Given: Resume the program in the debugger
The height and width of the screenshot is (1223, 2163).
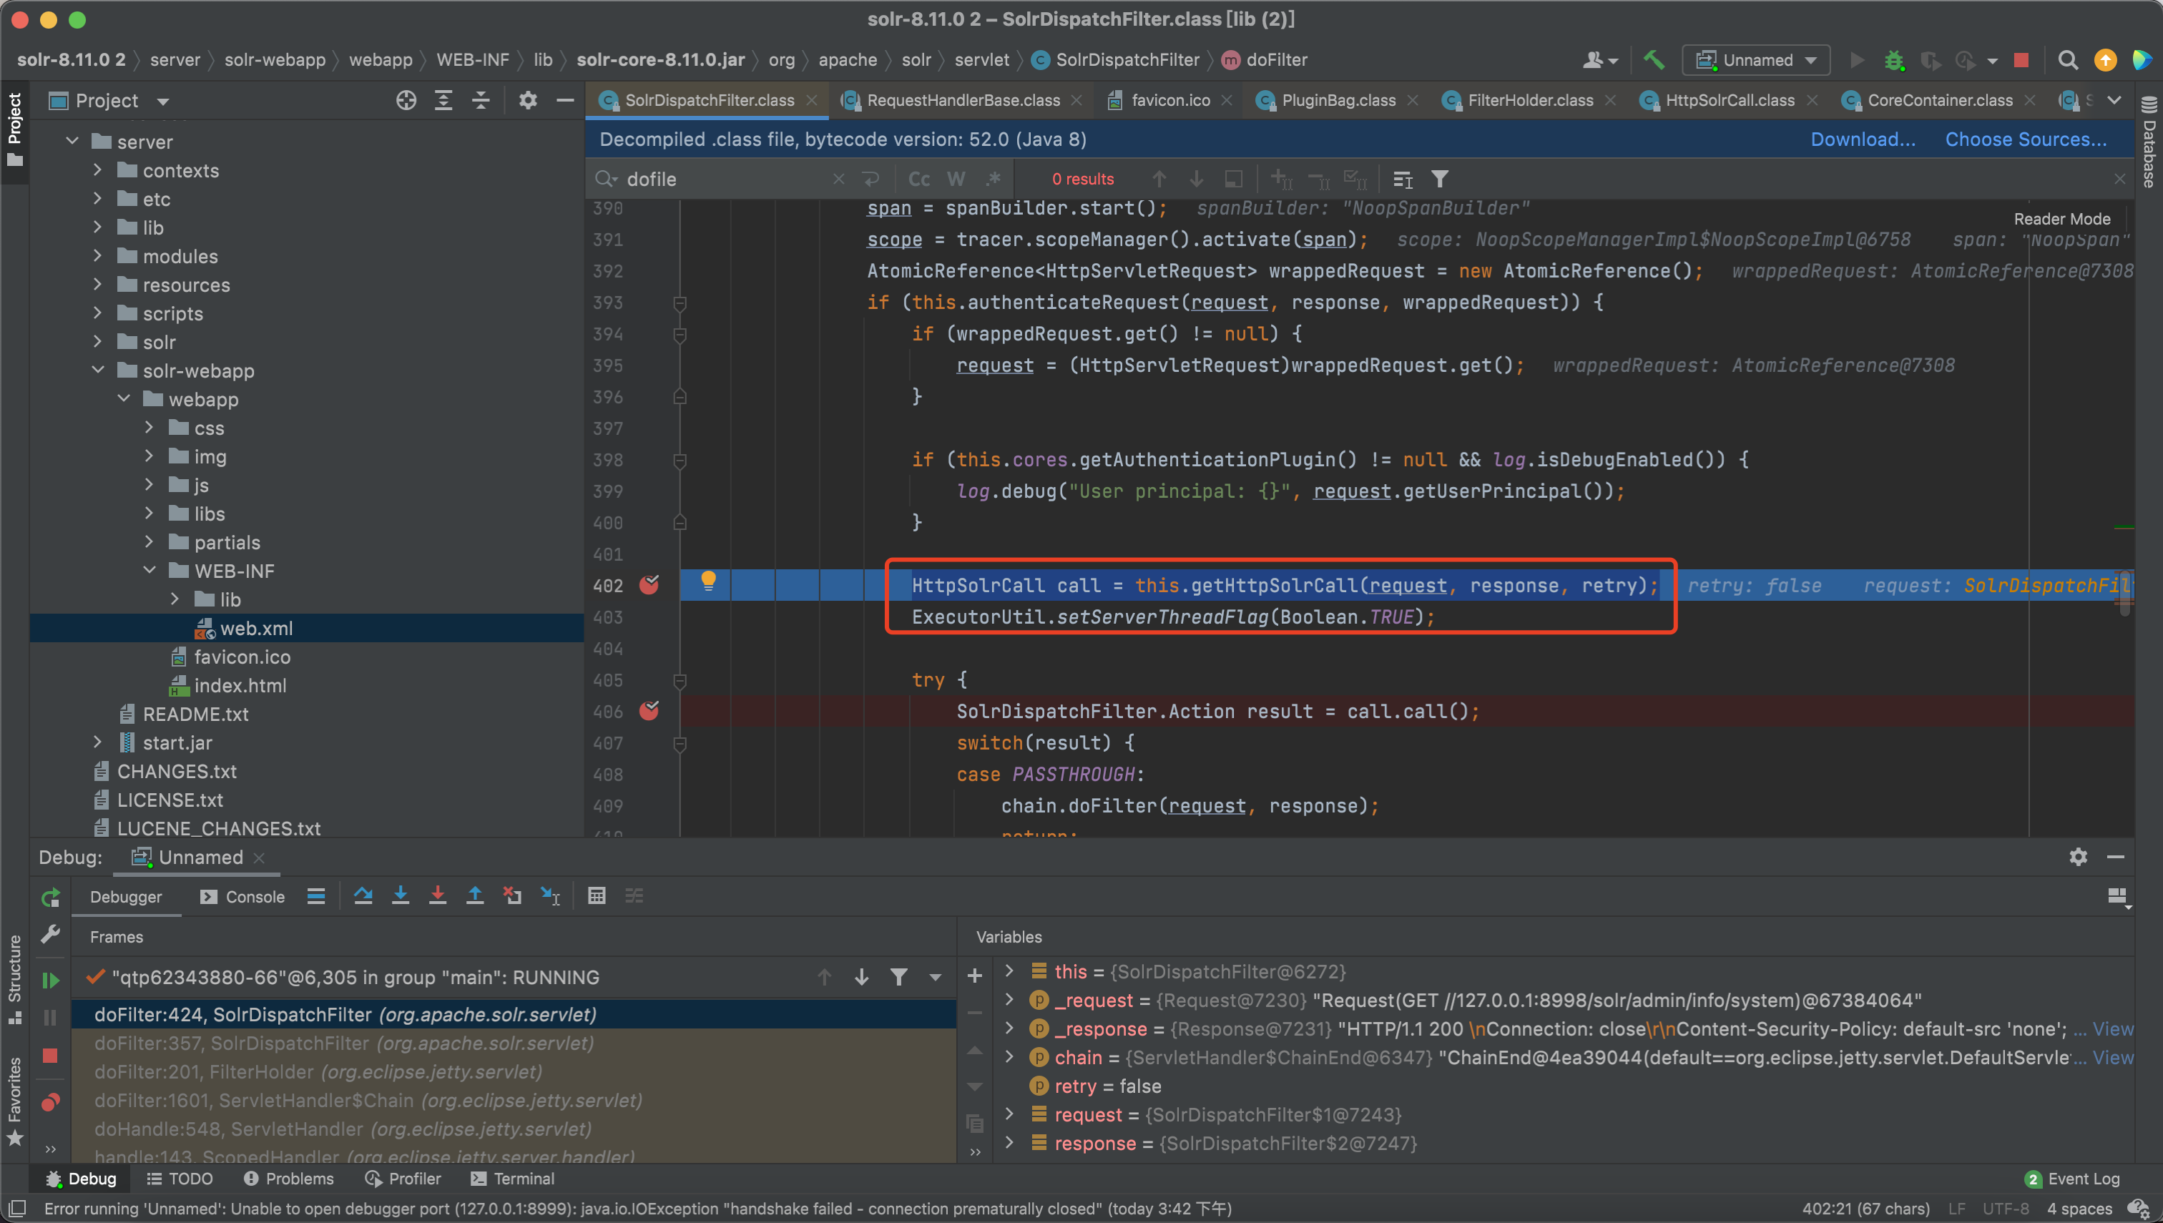Looking at the screenshot, I should coord(50,981).
